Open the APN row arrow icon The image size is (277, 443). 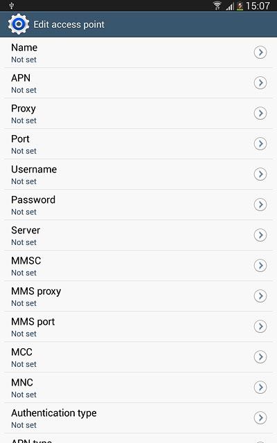[260, 83]
